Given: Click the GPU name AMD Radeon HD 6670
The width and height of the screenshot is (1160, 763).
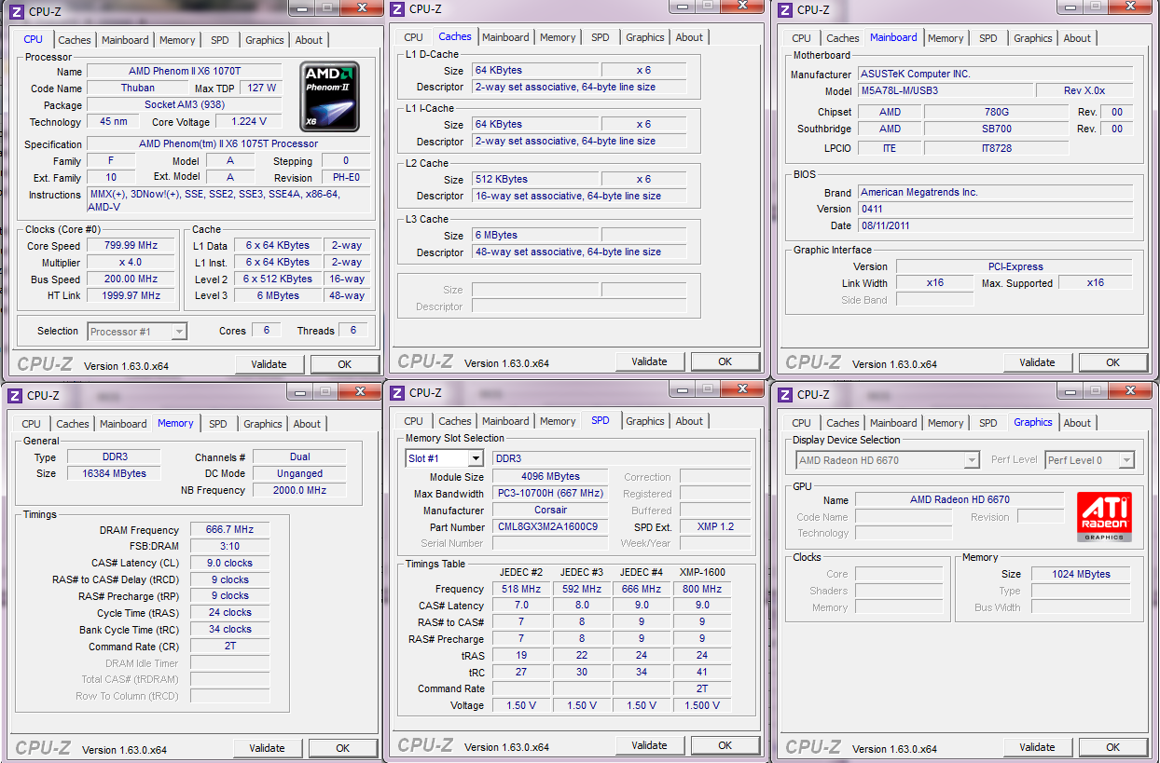Looking at the screenshot, I should 960,499.
